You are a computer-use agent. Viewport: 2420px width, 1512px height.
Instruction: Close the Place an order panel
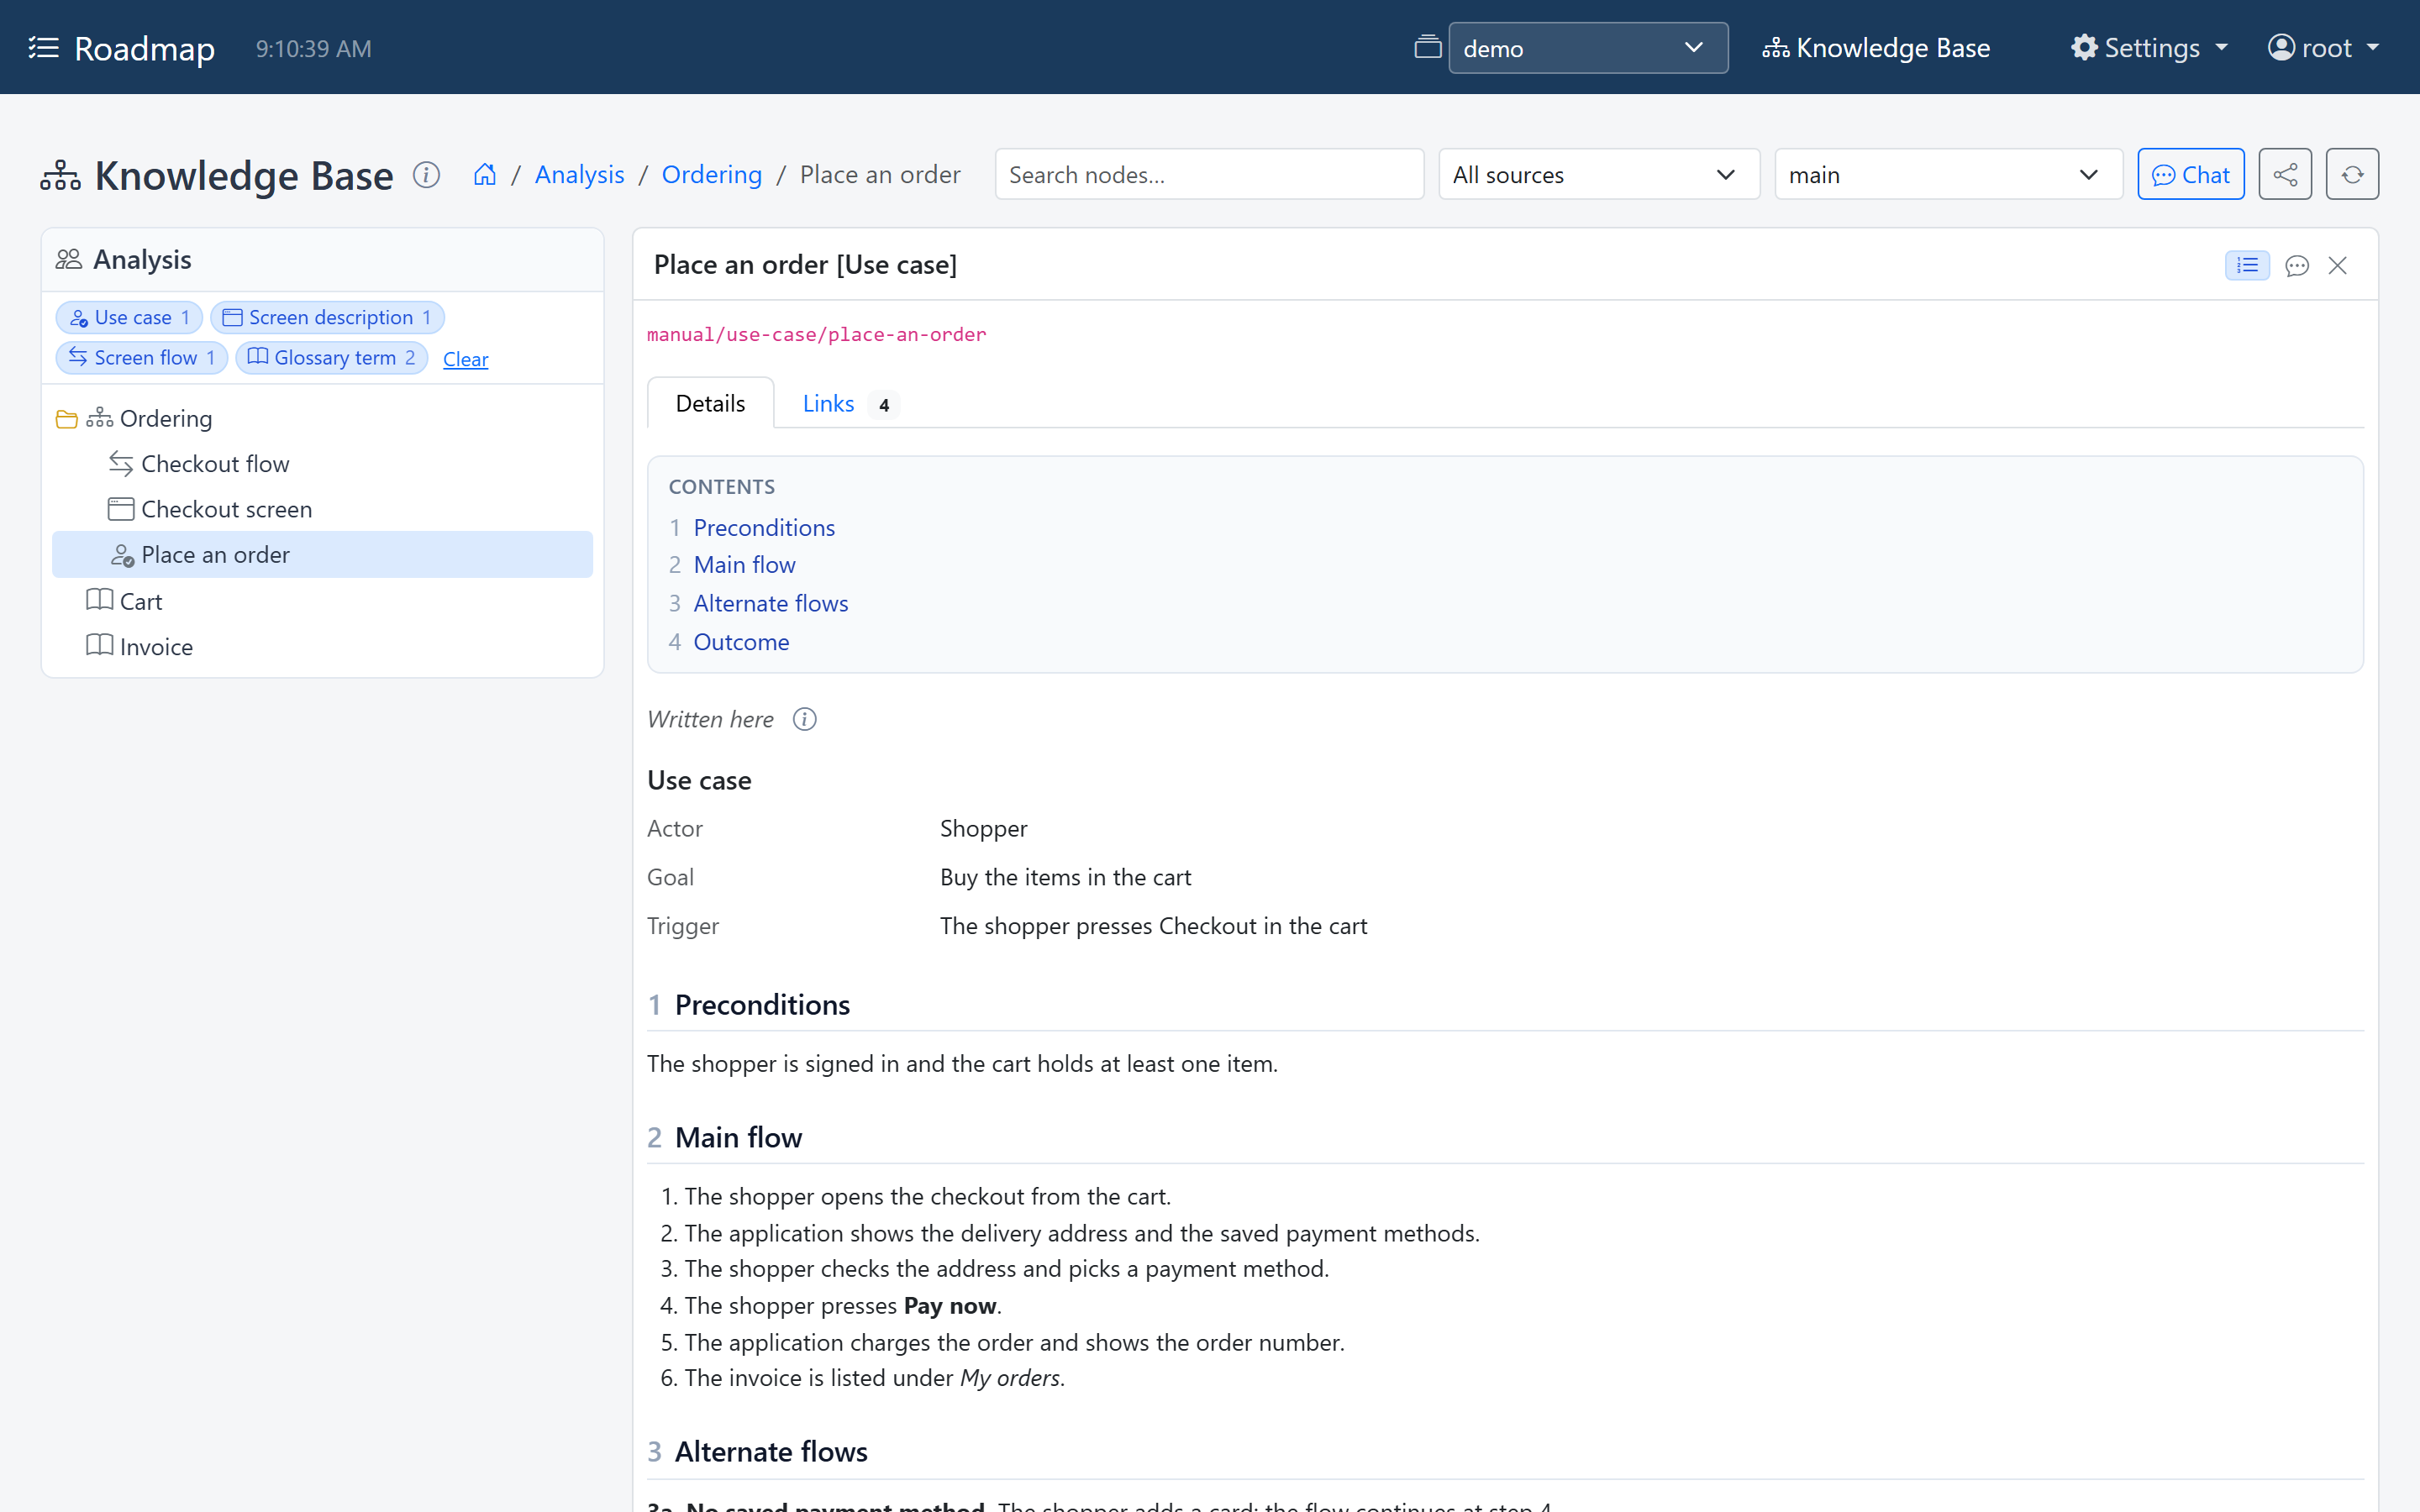point(2337,265)
